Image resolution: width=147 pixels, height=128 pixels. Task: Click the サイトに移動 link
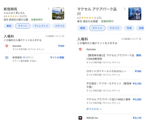57,57
